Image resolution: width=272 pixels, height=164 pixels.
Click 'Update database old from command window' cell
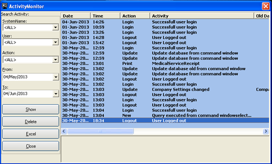[199, 69]
